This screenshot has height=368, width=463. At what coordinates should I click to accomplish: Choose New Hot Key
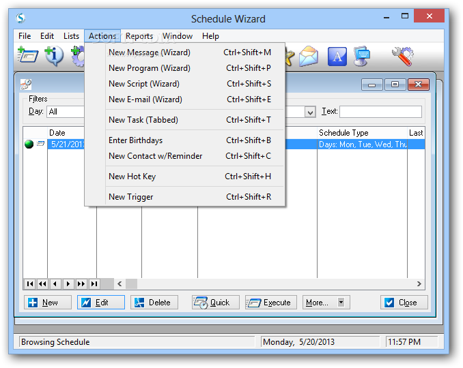185,177
